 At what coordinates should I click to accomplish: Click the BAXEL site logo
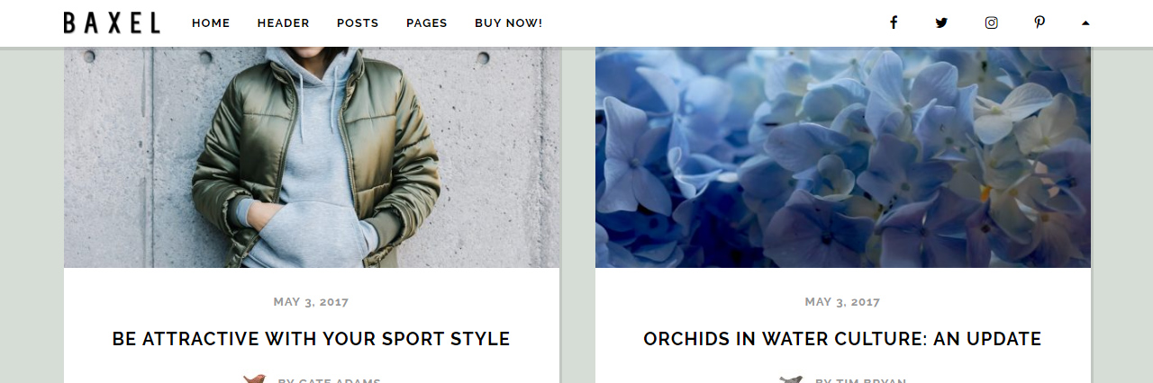pyautogui.click(x=112, y=22)
